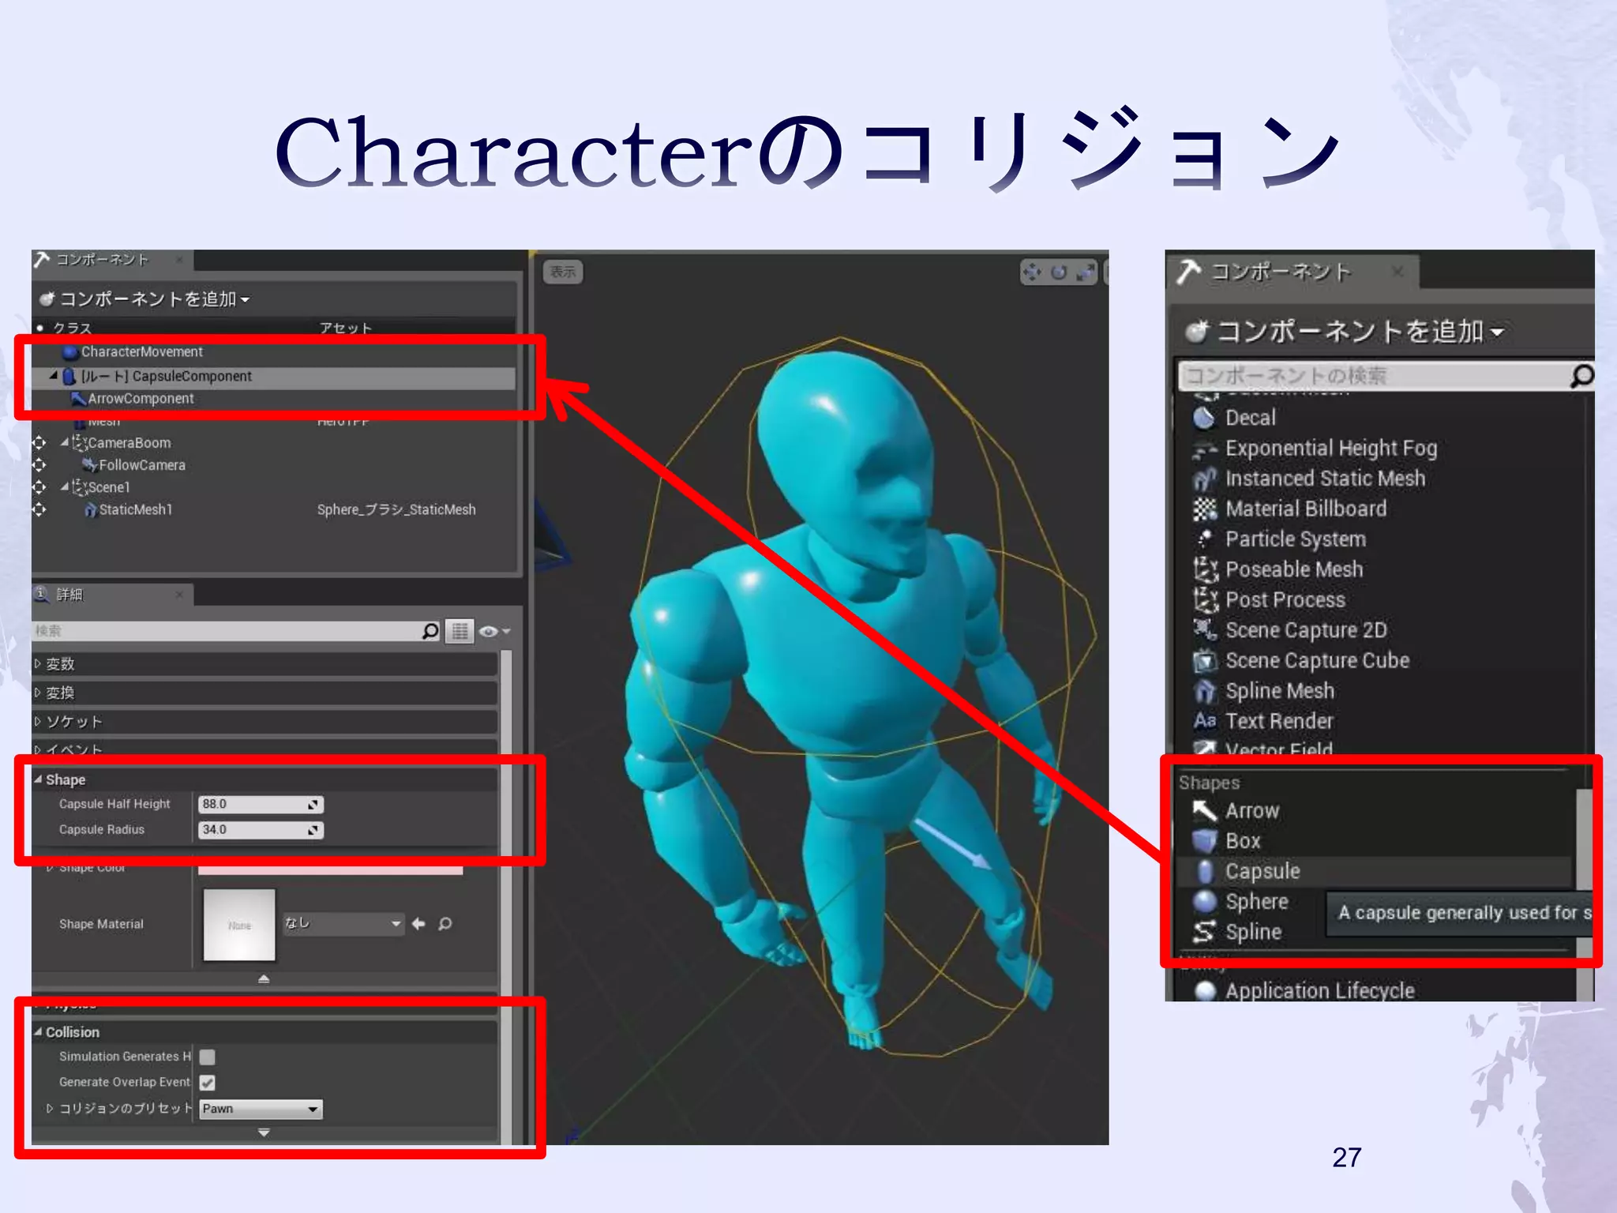1617x1213 pixels.
Task: Choose the Box component icon
Action: tap(1205, 841)
